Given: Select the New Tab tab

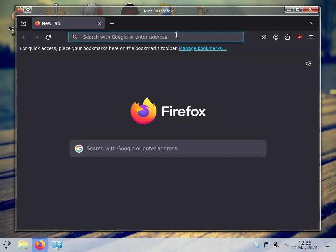Looking at the screenshot, I should (68, 23).
